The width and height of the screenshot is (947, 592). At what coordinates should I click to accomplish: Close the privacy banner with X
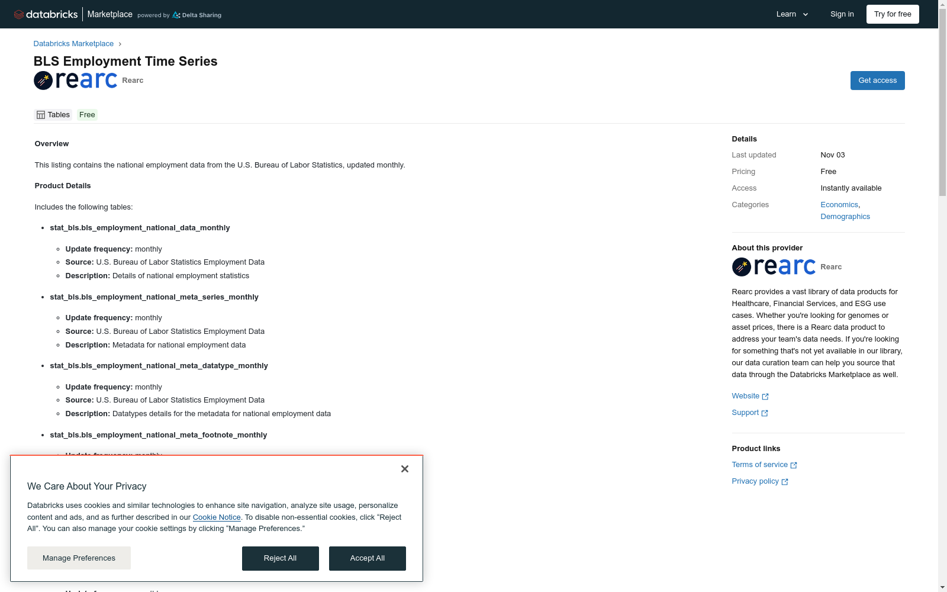click(405, 469)
